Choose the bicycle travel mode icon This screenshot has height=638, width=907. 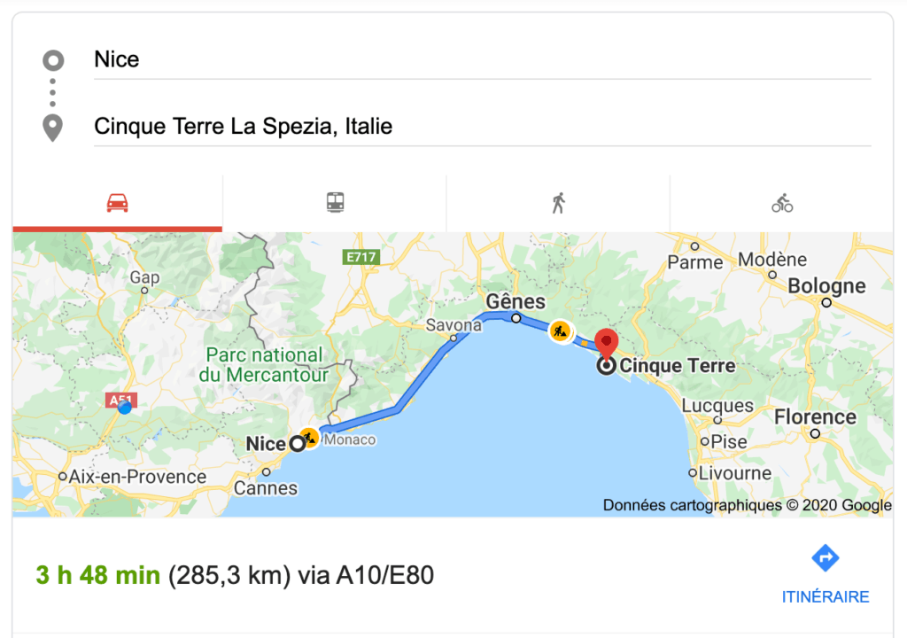[782, 203]
